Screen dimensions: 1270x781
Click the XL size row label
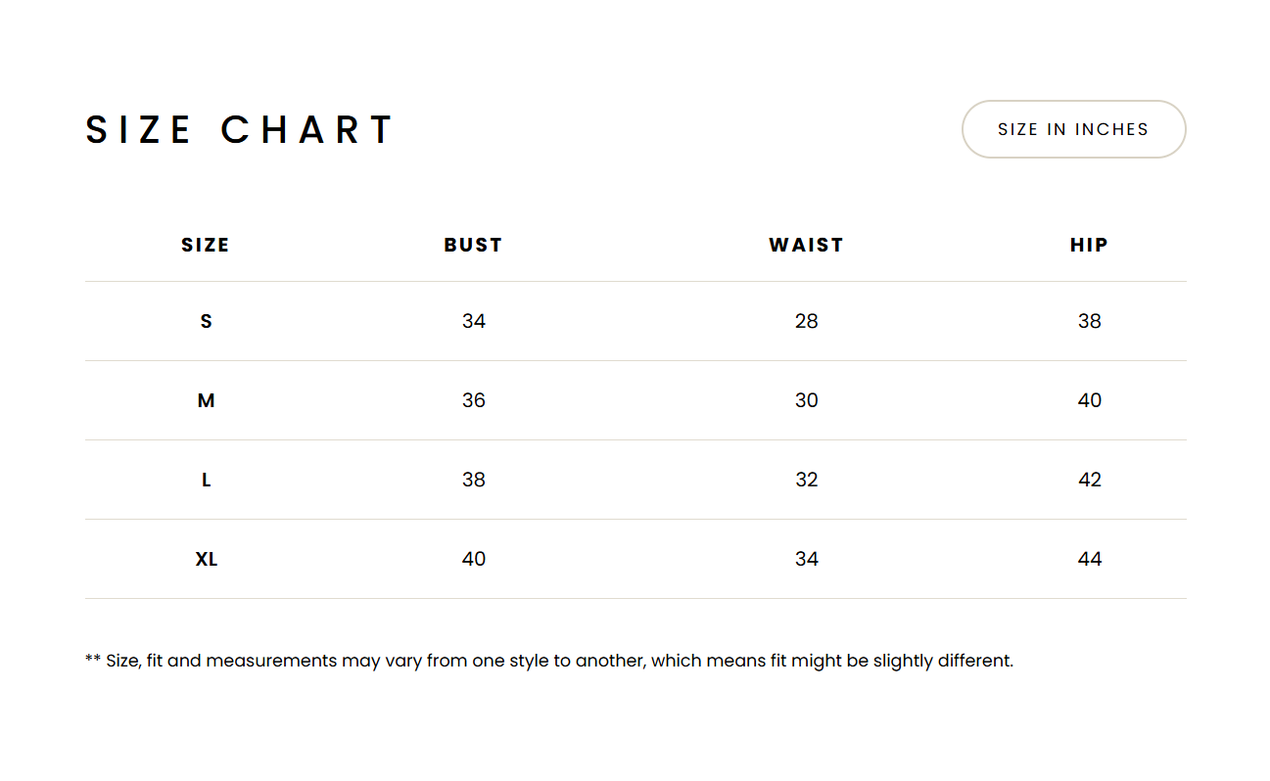(206, 559)
